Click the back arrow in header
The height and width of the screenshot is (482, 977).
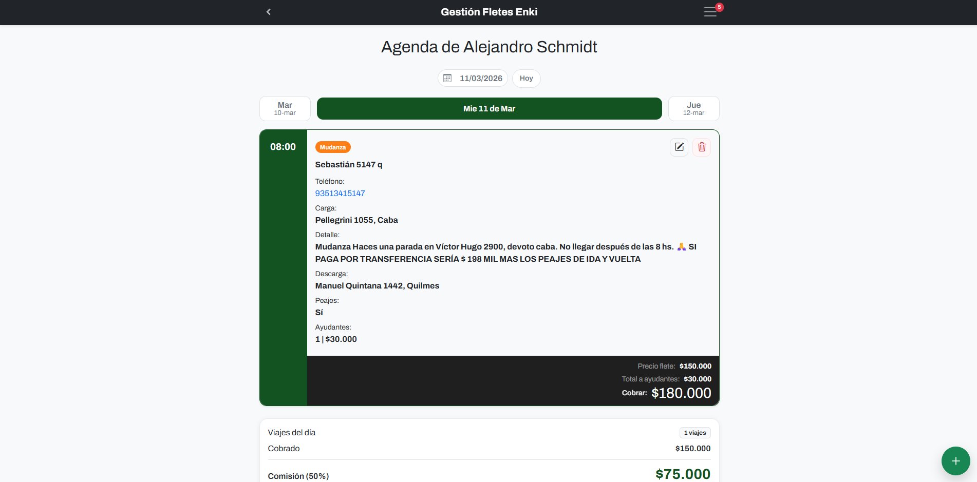(x=268, y=12)
